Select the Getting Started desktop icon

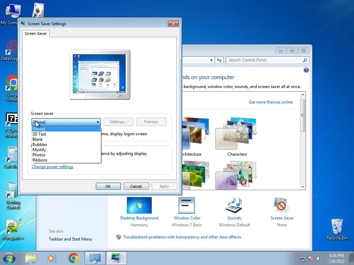pos(13,196)
